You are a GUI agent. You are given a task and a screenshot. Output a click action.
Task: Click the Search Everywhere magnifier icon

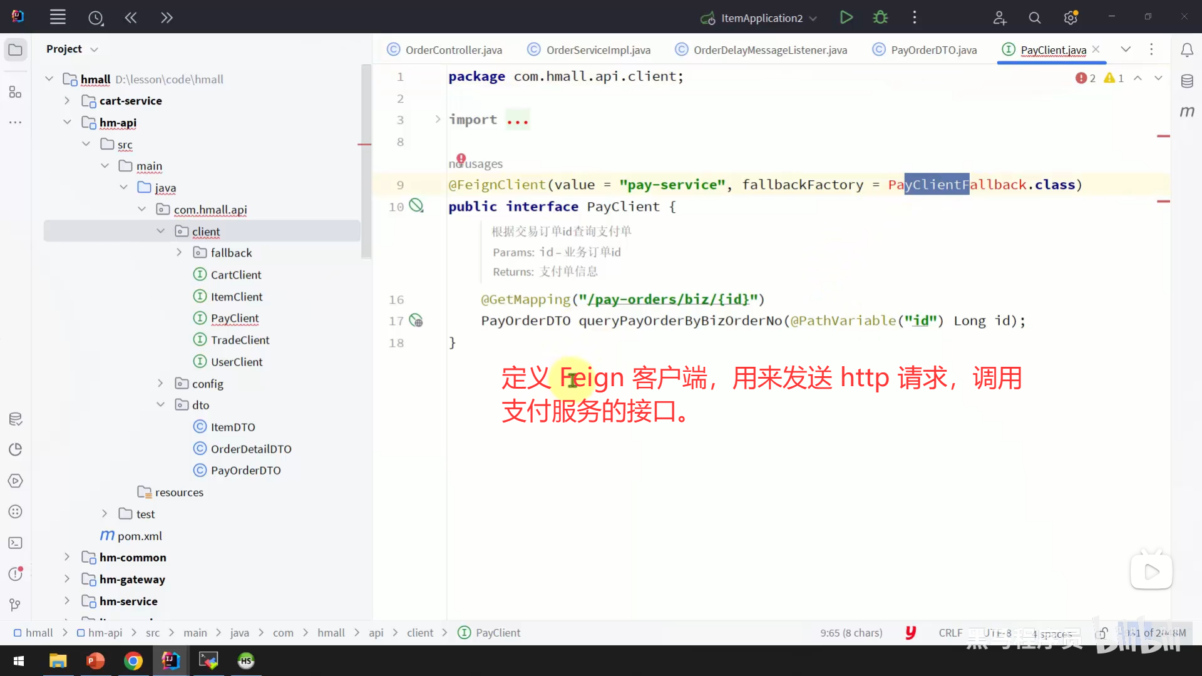click(x=1035, y=18)
